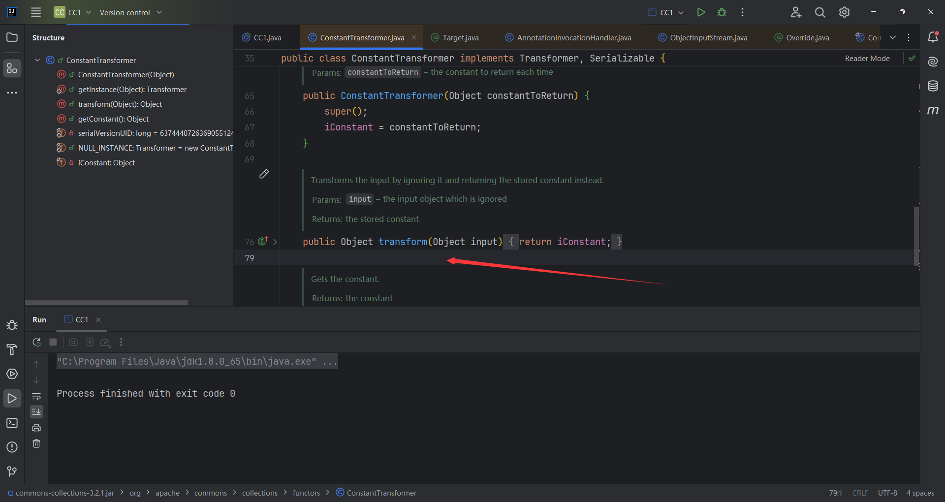Open the Project tool window

coord(12,37)
